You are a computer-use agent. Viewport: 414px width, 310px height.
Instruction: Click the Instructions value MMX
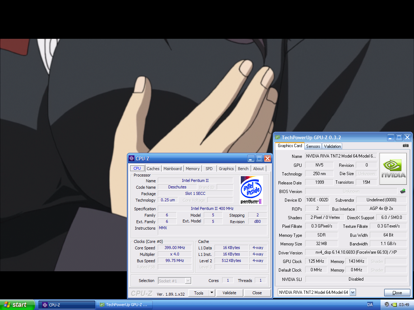[212, 230]
